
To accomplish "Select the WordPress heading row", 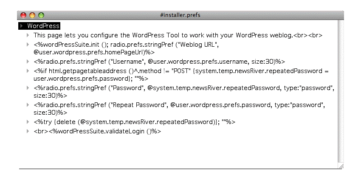I will click(x=43, y=26).
